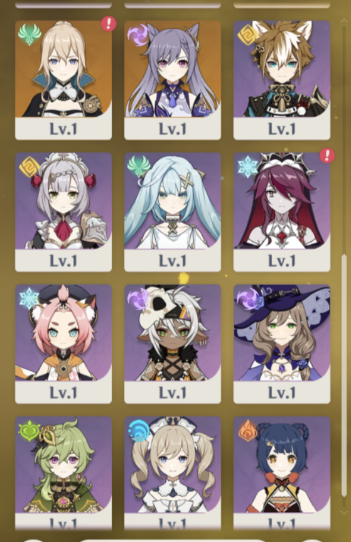The width and height of the screenshot is (351, 542).
Task: Choose the blonde pigtails Hydro character
Action: [x=173, y=473]
